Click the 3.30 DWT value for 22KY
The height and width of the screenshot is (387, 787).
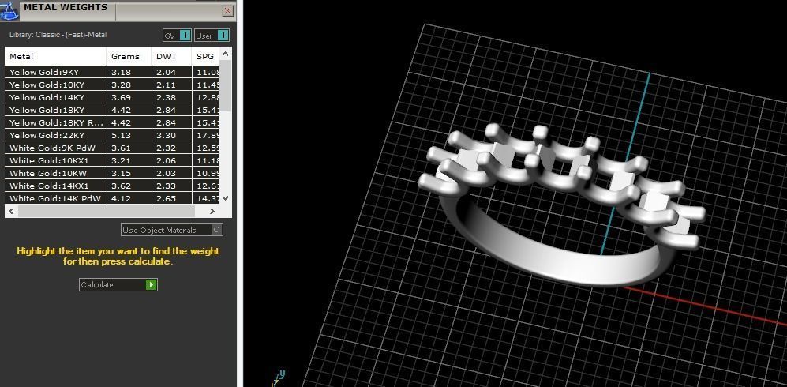pos(166,135)
